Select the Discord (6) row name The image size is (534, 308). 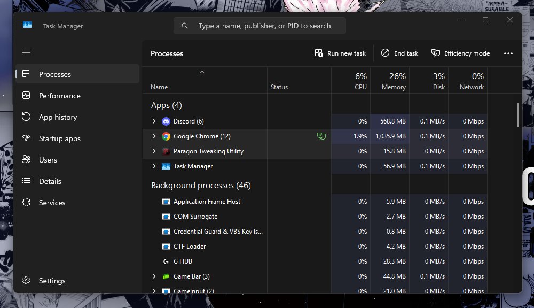pyautogui.click(x=189, y=121)
